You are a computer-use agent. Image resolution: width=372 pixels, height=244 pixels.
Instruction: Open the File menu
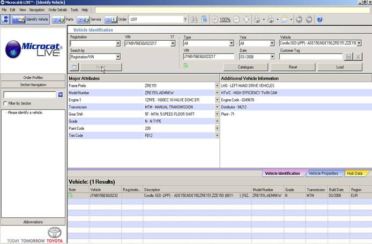click(x=4, y=10)
